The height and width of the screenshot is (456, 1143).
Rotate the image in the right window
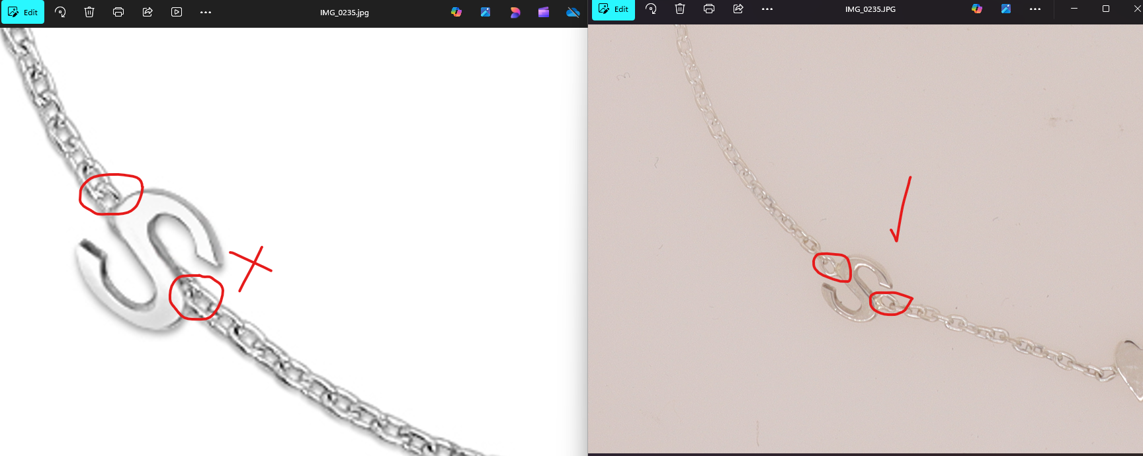click(651, 9)
